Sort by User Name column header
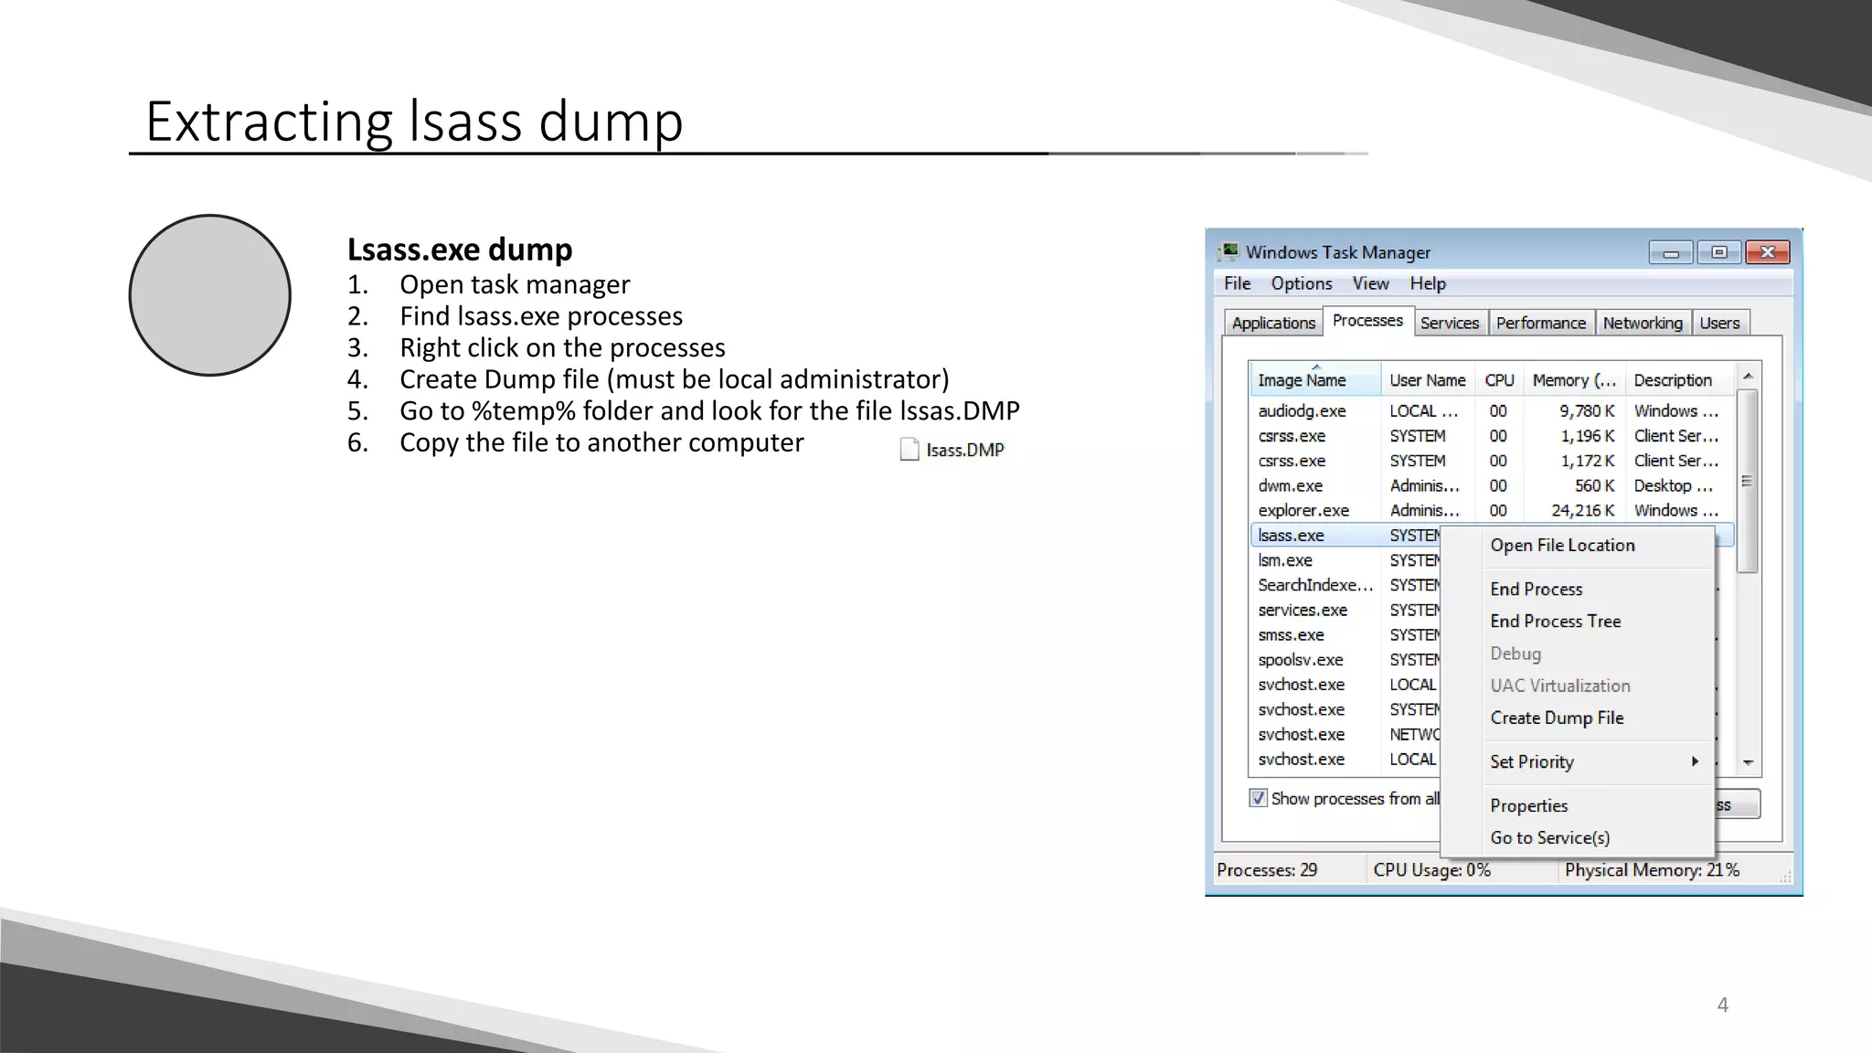 click(1428, 380)
